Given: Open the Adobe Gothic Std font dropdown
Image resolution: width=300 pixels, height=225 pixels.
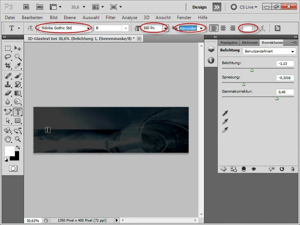Looking at the screenshot, I should click(88, 28).
